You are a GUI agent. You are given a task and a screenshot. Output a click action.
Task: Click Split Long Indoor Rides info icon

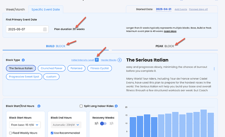tap(116, 106)
